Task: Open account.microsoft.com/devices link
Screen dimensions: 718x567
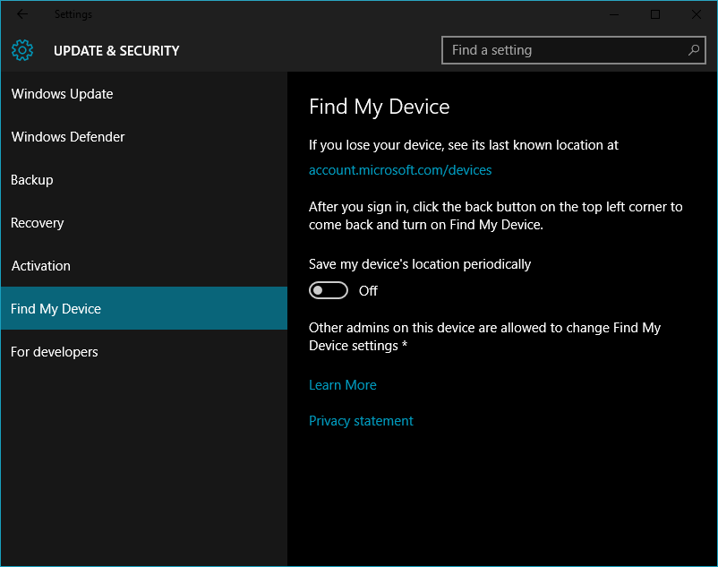Action: tap(400, 169)
